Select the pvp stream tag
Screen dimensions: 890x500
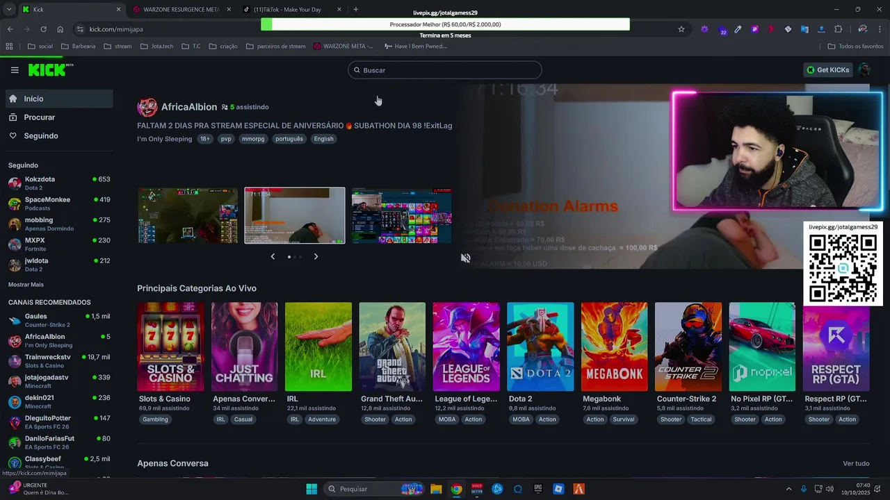click(x=226, y=139)
